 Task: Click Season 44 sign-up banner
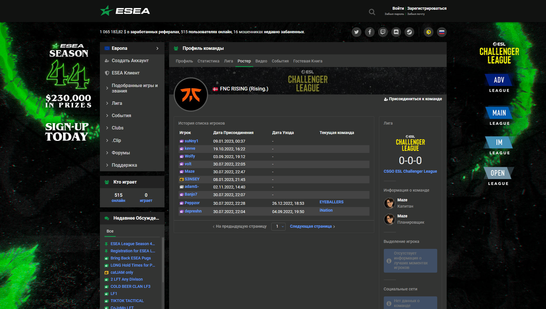point(68,92)
